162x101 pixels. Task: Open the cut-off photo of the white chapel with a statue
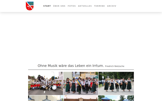click(x=46, y=98)
